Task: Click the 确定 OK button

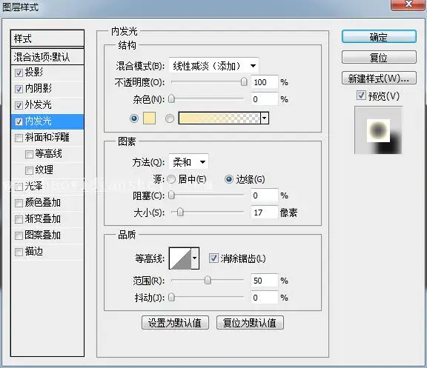Action: [x=379, y=37]
